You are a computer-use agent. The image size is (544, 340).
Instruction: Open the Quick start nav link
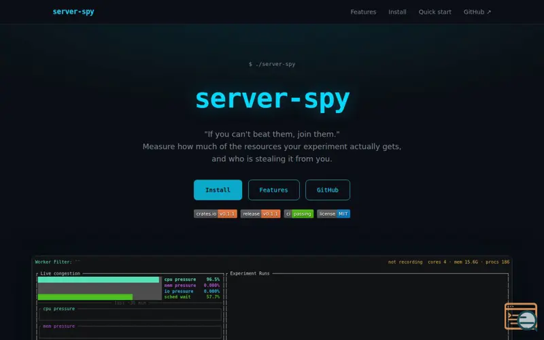pyautogui.click(x=435, y=12)
